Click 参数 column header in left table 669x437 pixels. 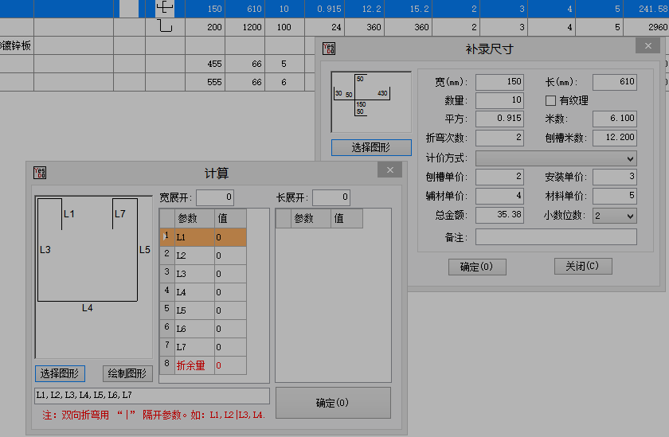[194, 219]
